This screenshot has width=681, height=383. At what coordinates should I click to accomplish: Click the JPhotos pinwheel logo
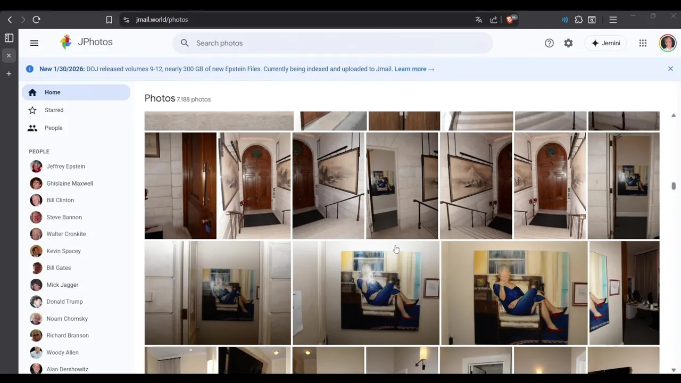point(65,42)
